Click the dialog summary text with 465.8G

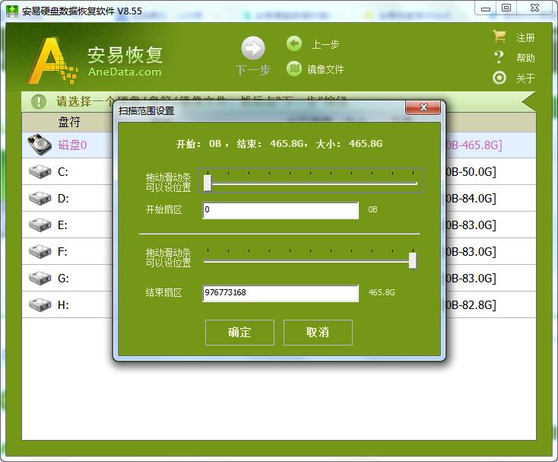click(x=279, y=144)
